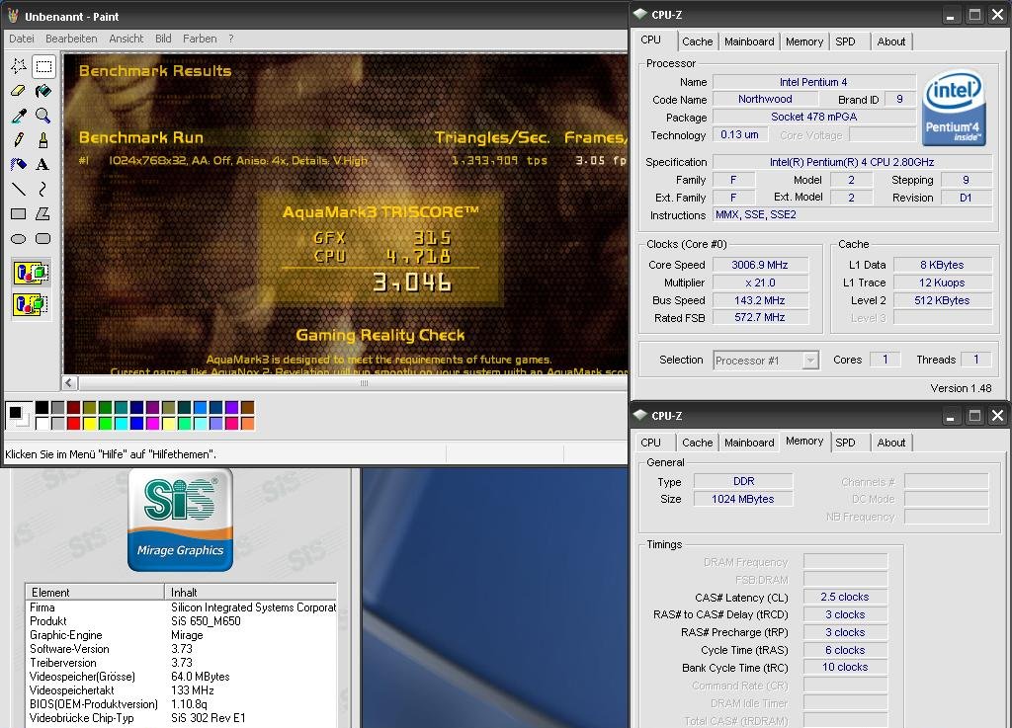Click the Bank Cycle Time value 10 clocks
Screen dimensions: 1012x728
coord(845,668)
